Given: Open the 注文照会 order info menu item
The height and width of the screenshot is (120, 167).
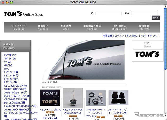Looking at the screenshot, I should [x=144, y=27].
